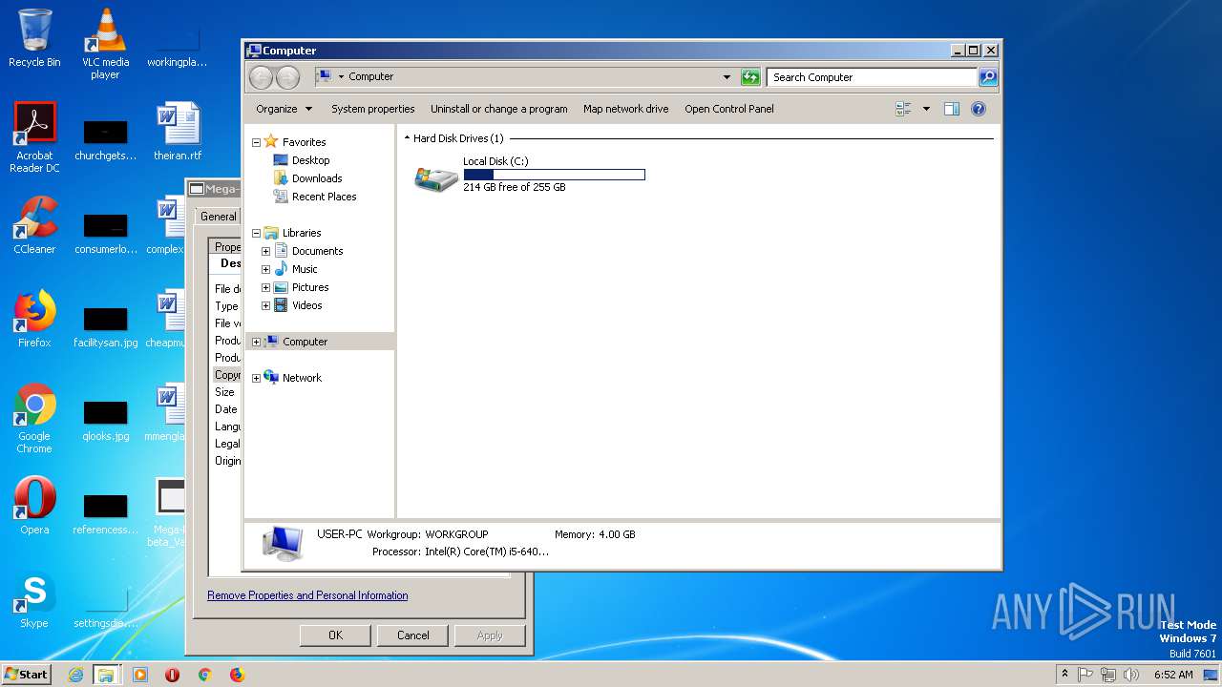
Task: Select the Copyright row in properties list
Action: click(x=227, y=375)
